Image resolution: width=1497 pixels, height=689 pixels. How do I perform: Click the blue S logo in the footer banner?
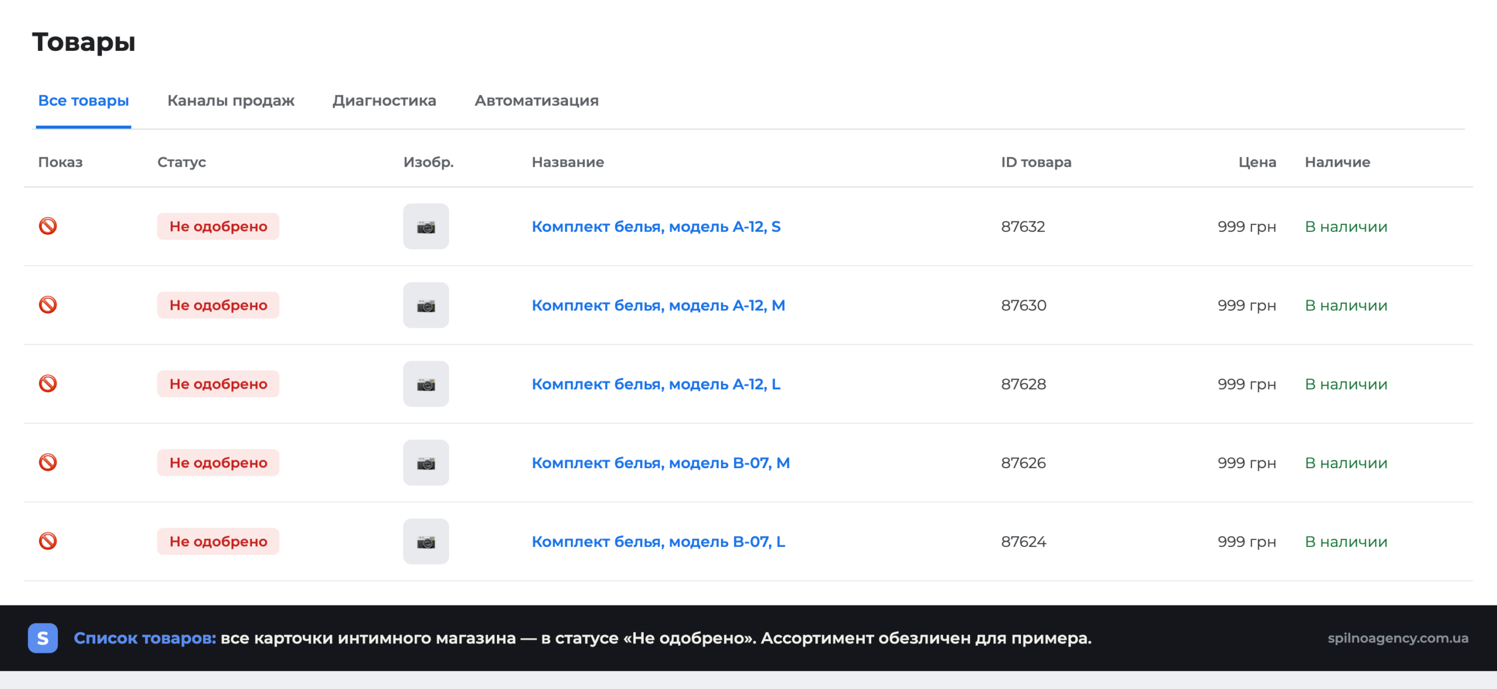[x=43, y=638]
